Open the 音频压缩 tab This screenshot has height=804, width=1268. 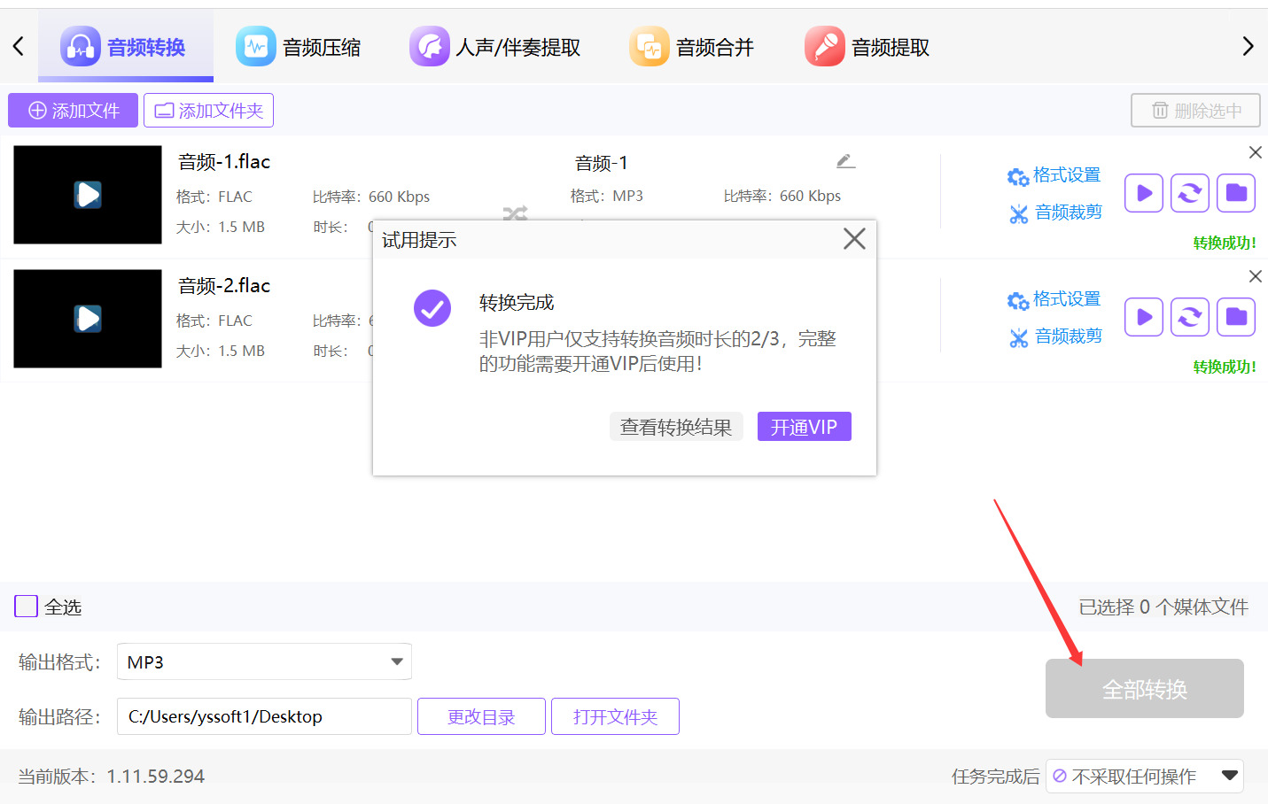[x=299, y=47]
